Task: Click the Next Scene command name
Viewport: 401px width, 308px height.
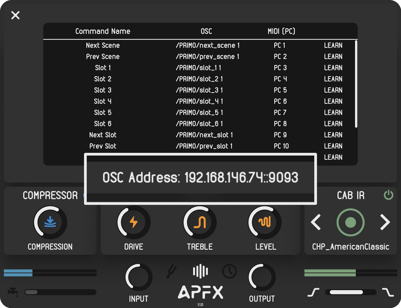Action: 103,45
